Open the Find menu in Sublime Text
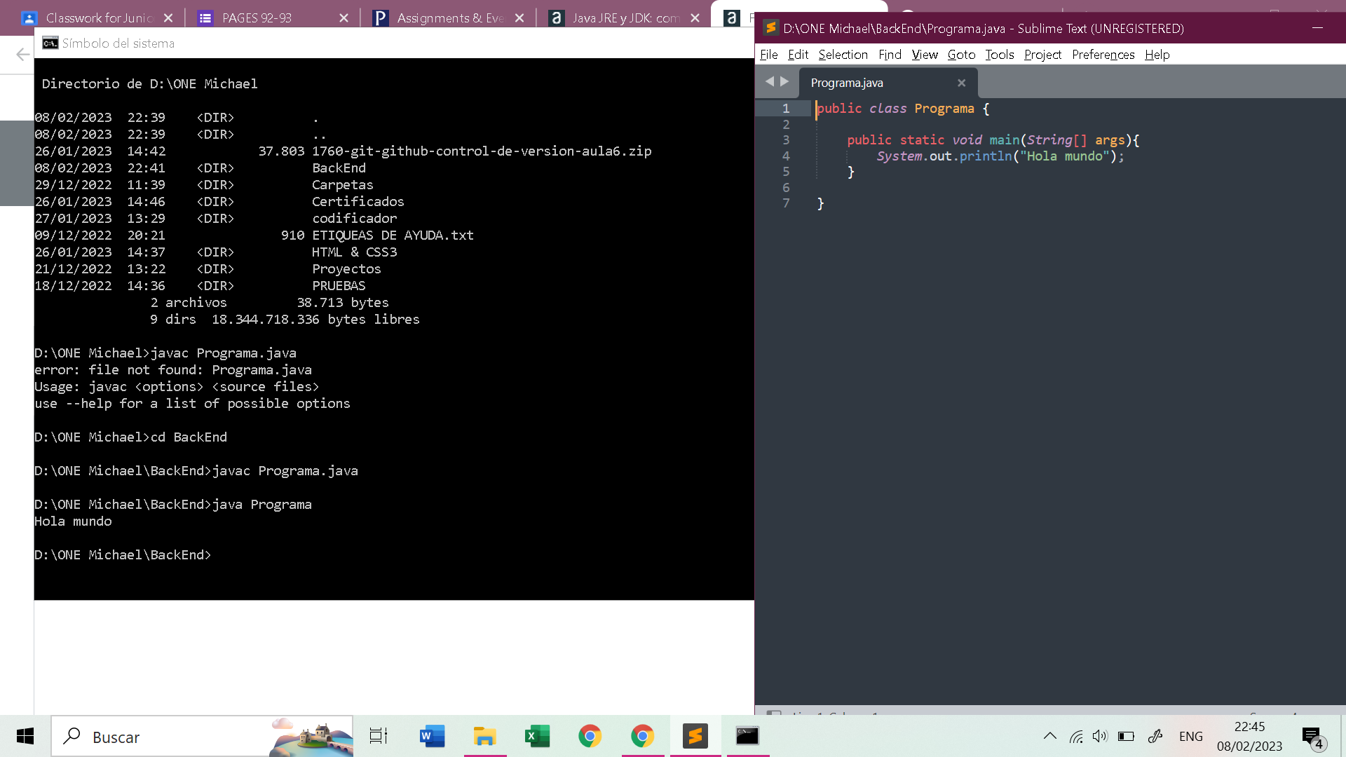This screenshot has width=1346, height=757. coord(890,55)
